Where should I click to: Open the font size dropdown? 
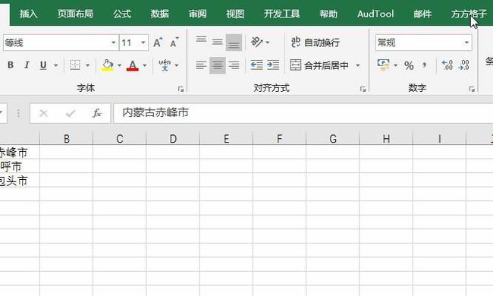pos(143,43)
